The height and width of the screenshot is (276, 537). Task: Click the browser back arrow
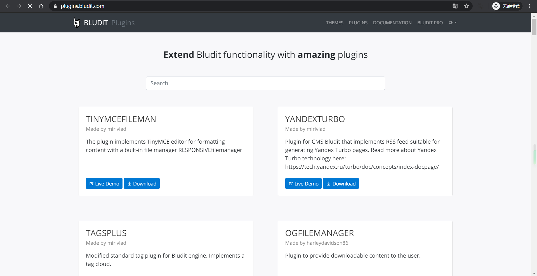[x=8, y=6]
